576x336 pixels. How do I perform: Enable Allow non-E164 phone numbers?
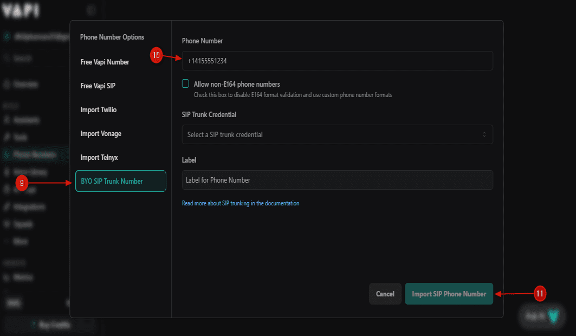pyautogui.click(x=185, y=83)
